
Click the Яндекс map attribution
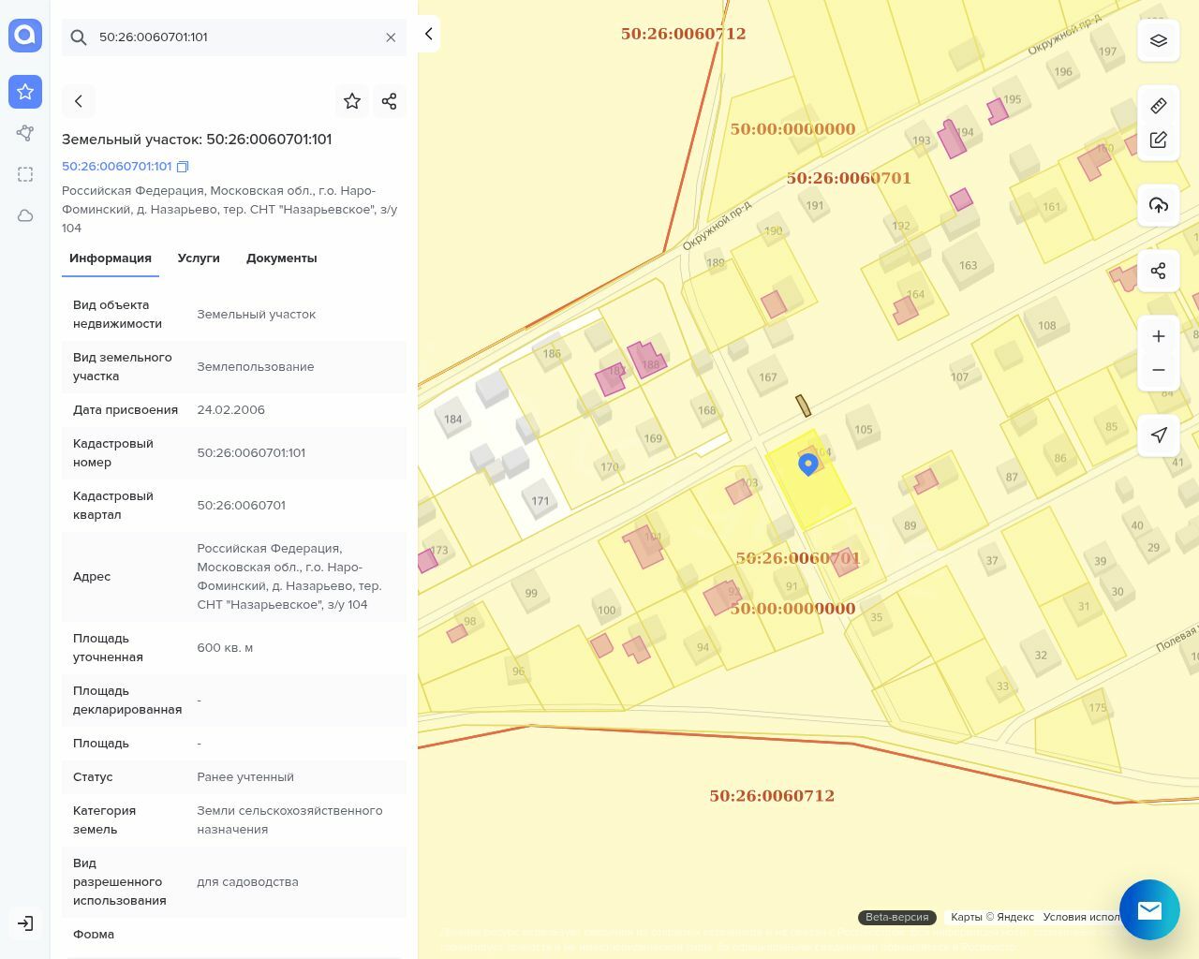click(x=992, y=917)
